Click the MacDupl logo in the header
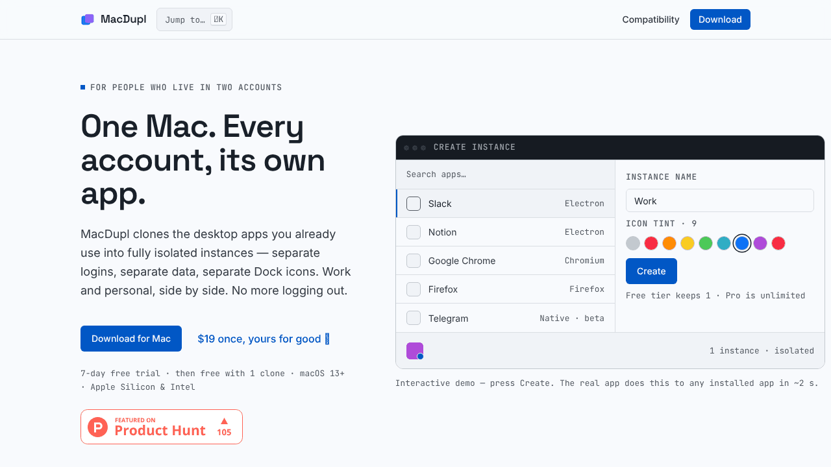This screenshot has width=831, height=467. coord(114,19)
